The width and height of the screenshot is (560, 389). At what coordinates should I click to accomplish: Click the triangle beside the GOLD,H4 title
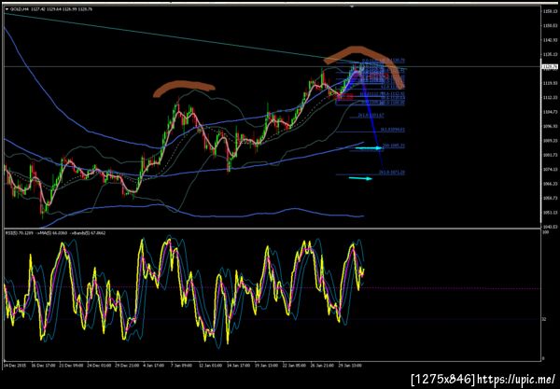click(x=7, y=9)
